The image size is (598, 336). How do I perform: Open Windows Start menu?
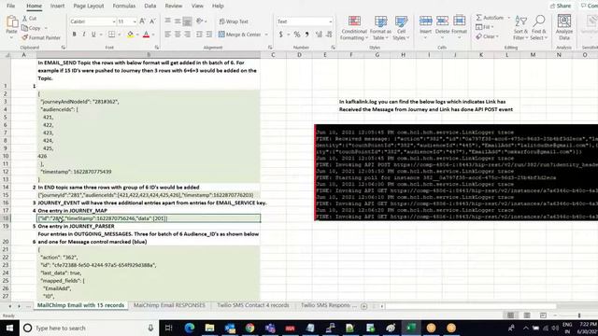(9, 328)
